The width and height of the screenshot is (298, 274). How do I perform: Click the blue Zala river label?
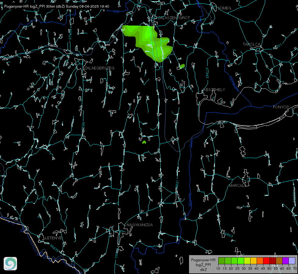191,143
